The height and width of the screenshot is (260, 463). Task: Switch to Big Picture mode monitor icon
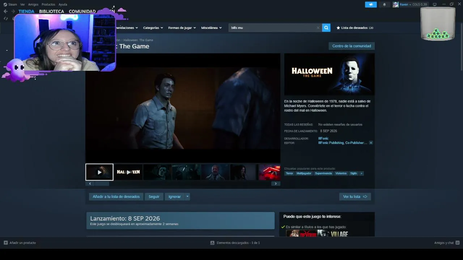click(435, 4)
